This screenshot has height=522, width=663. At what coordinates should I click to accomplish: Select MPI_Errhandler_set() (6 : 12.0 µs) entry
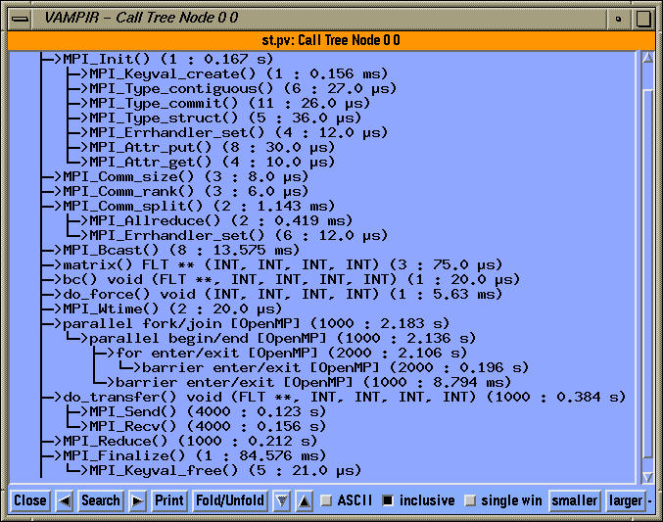click(239, 235)
